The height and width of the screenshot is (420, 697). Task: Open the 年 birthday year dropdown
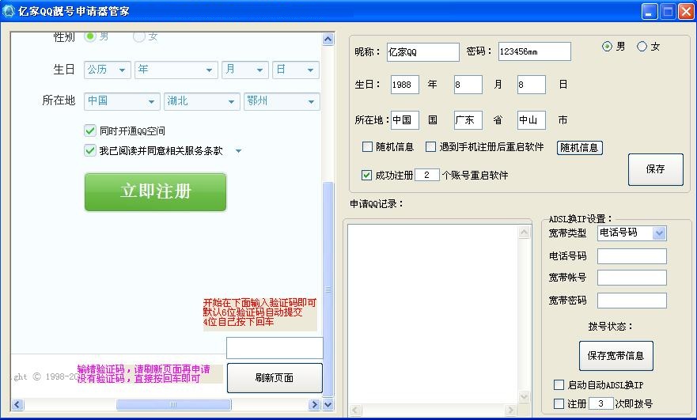176,70
